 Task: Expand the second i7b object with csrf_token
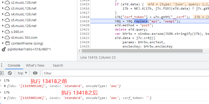tap(5, 98)
